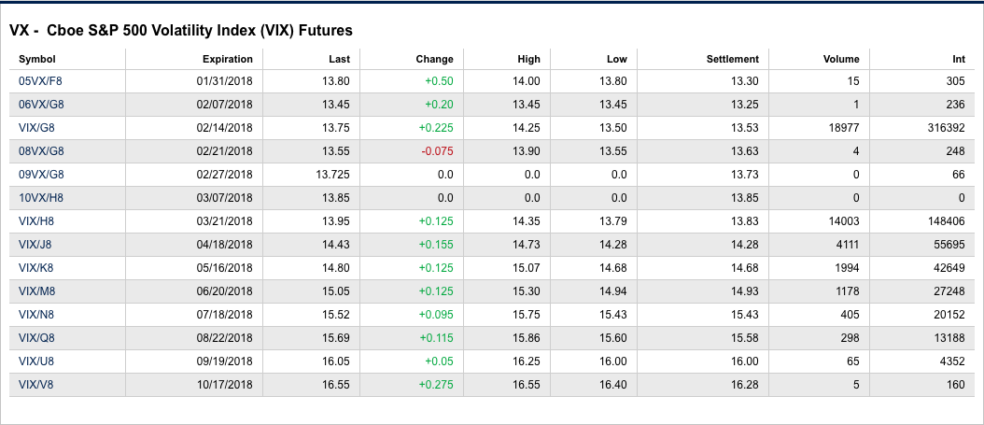Open the VIX/H8 March futures link
The height and width of the screenshot is (425, 984).
[x=35, y=221]
